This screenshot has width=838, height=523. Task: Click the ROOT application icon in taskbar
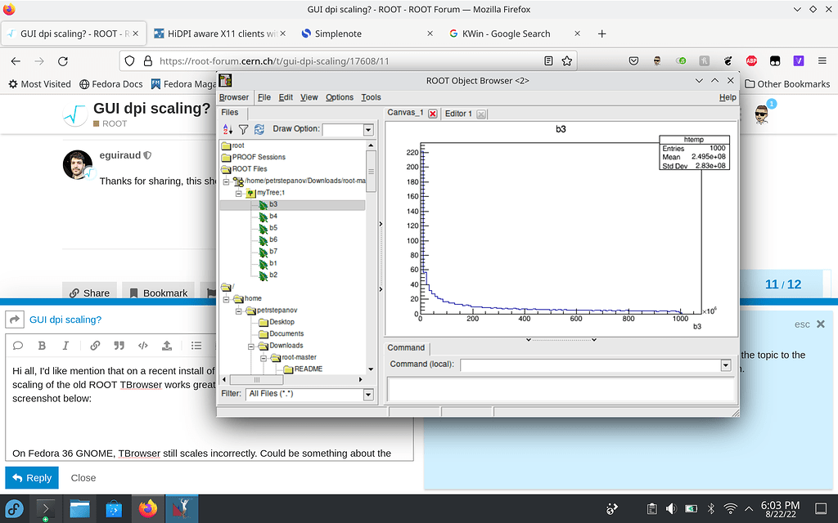(182, 508)
